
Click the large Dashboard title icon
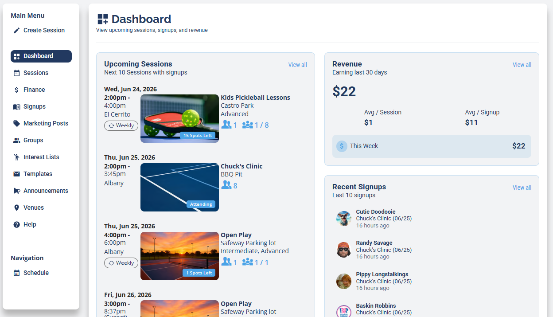103,19
